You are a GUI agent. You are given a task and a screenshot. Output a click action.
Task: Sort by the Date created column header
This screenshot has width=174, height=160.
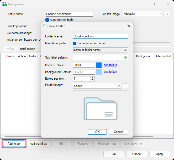click(x=163, y=56)
